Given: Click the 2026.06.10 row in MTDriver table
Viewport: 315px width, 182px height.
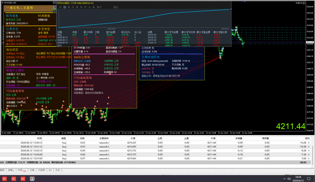Looking at the screenshot, I should pyautogui.click(x=143, y=43).
